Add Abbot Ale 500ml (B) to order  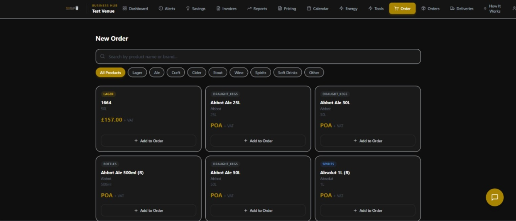(149, 210)
